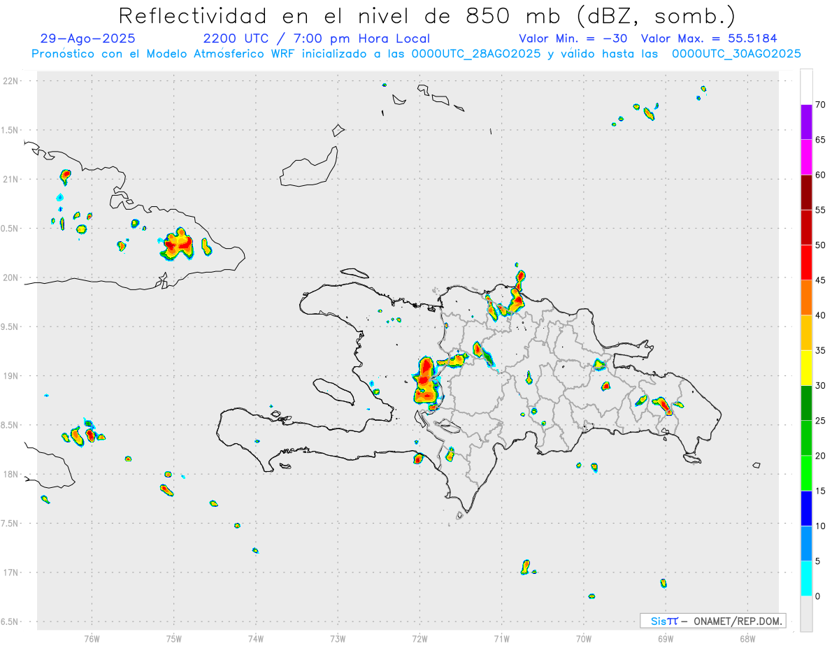839x648 pixels.
Task: Select the '20N' latitude axis label
Action: [12, 278]
